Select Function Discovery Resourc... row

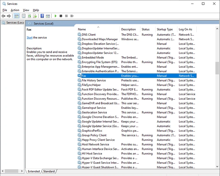tap(137, 99)
